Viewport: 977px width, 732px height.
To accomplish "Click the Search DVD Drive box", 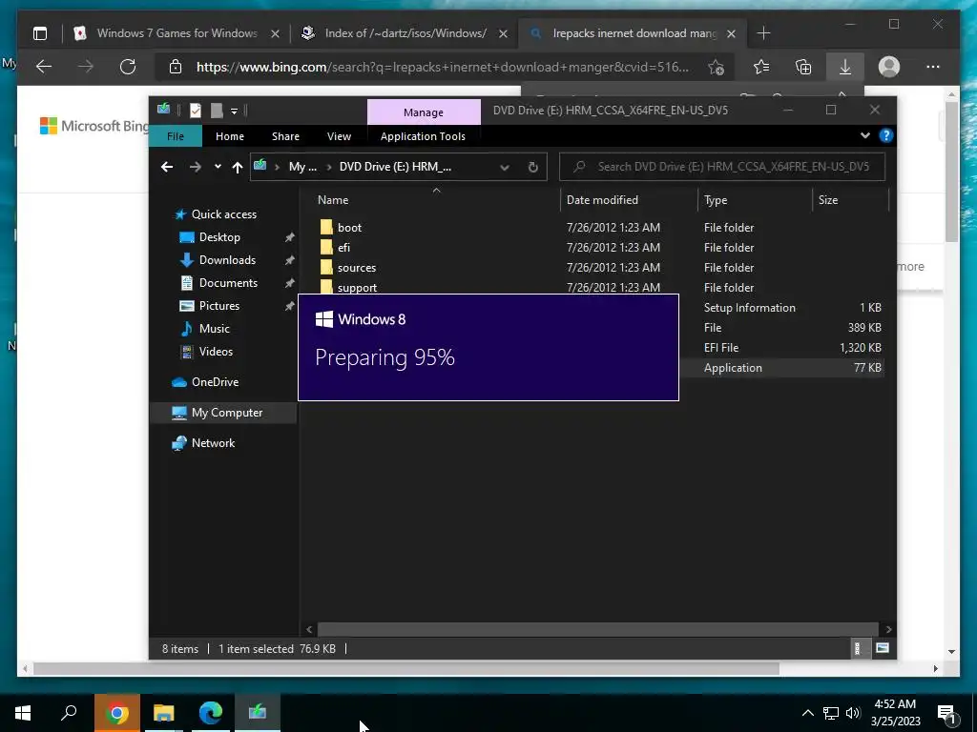I will [722, 167].
